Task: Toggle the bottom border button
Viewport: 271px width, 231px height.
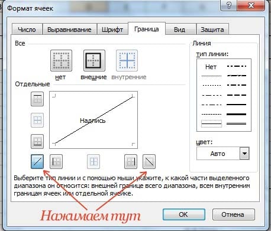Action: (37, 141)
